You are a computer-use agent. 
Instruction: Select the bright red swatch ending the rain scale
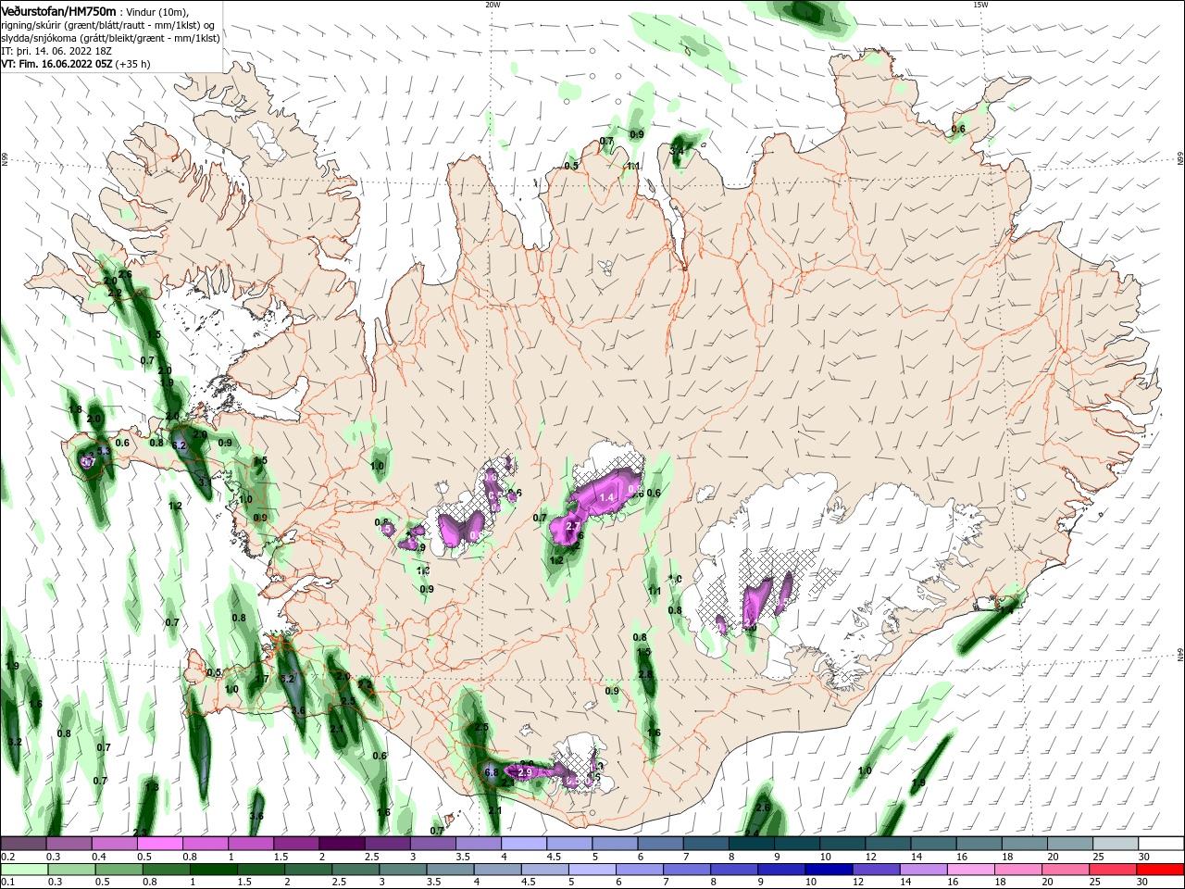click(1161, 870)
